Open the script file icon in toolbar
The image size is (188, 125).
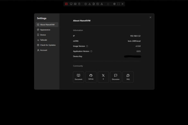94,4
